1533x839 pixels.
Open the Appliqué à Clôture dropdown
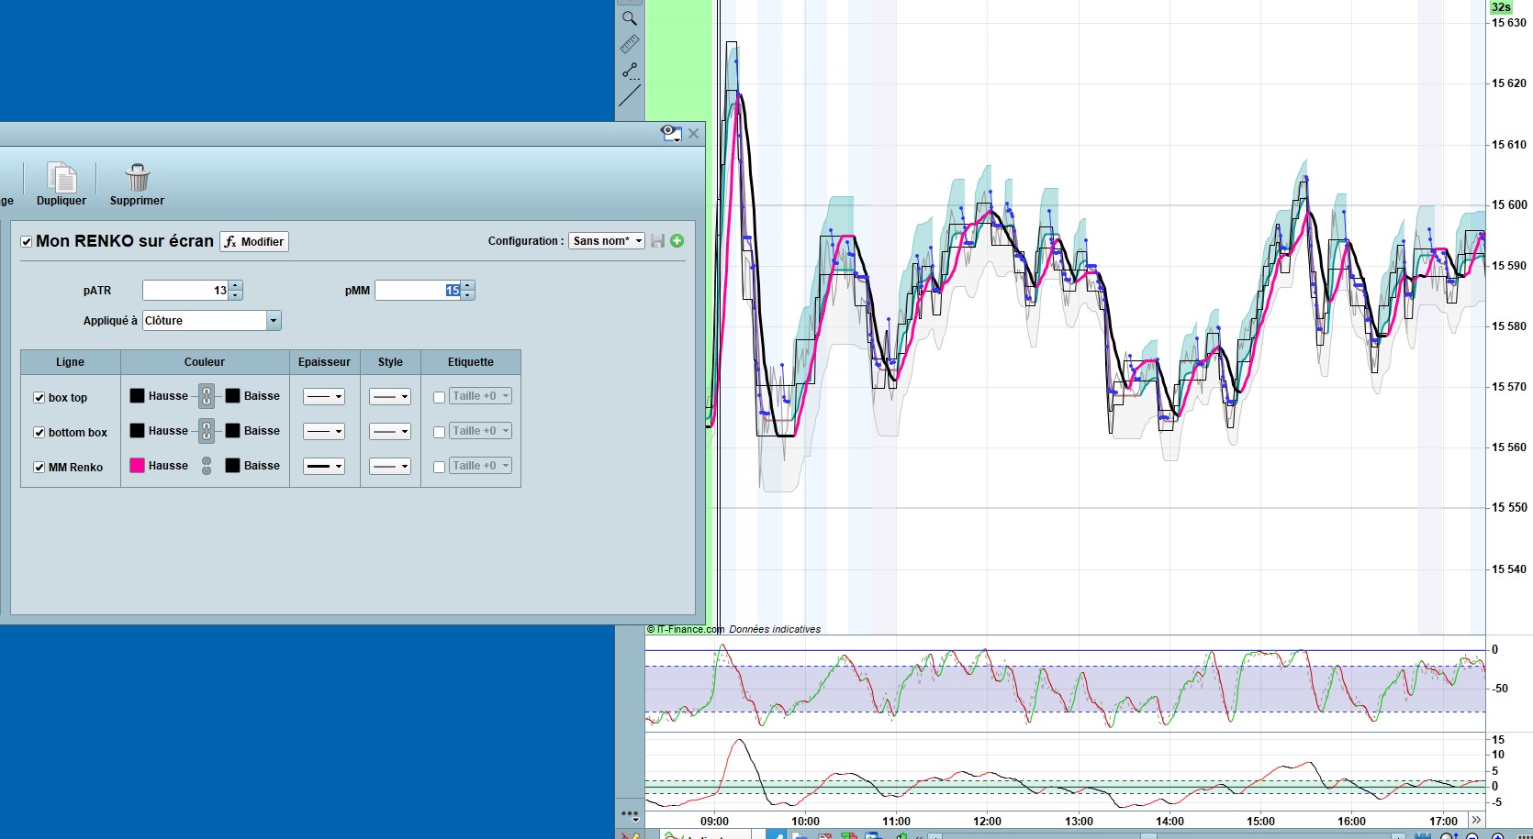coord(274,321)
